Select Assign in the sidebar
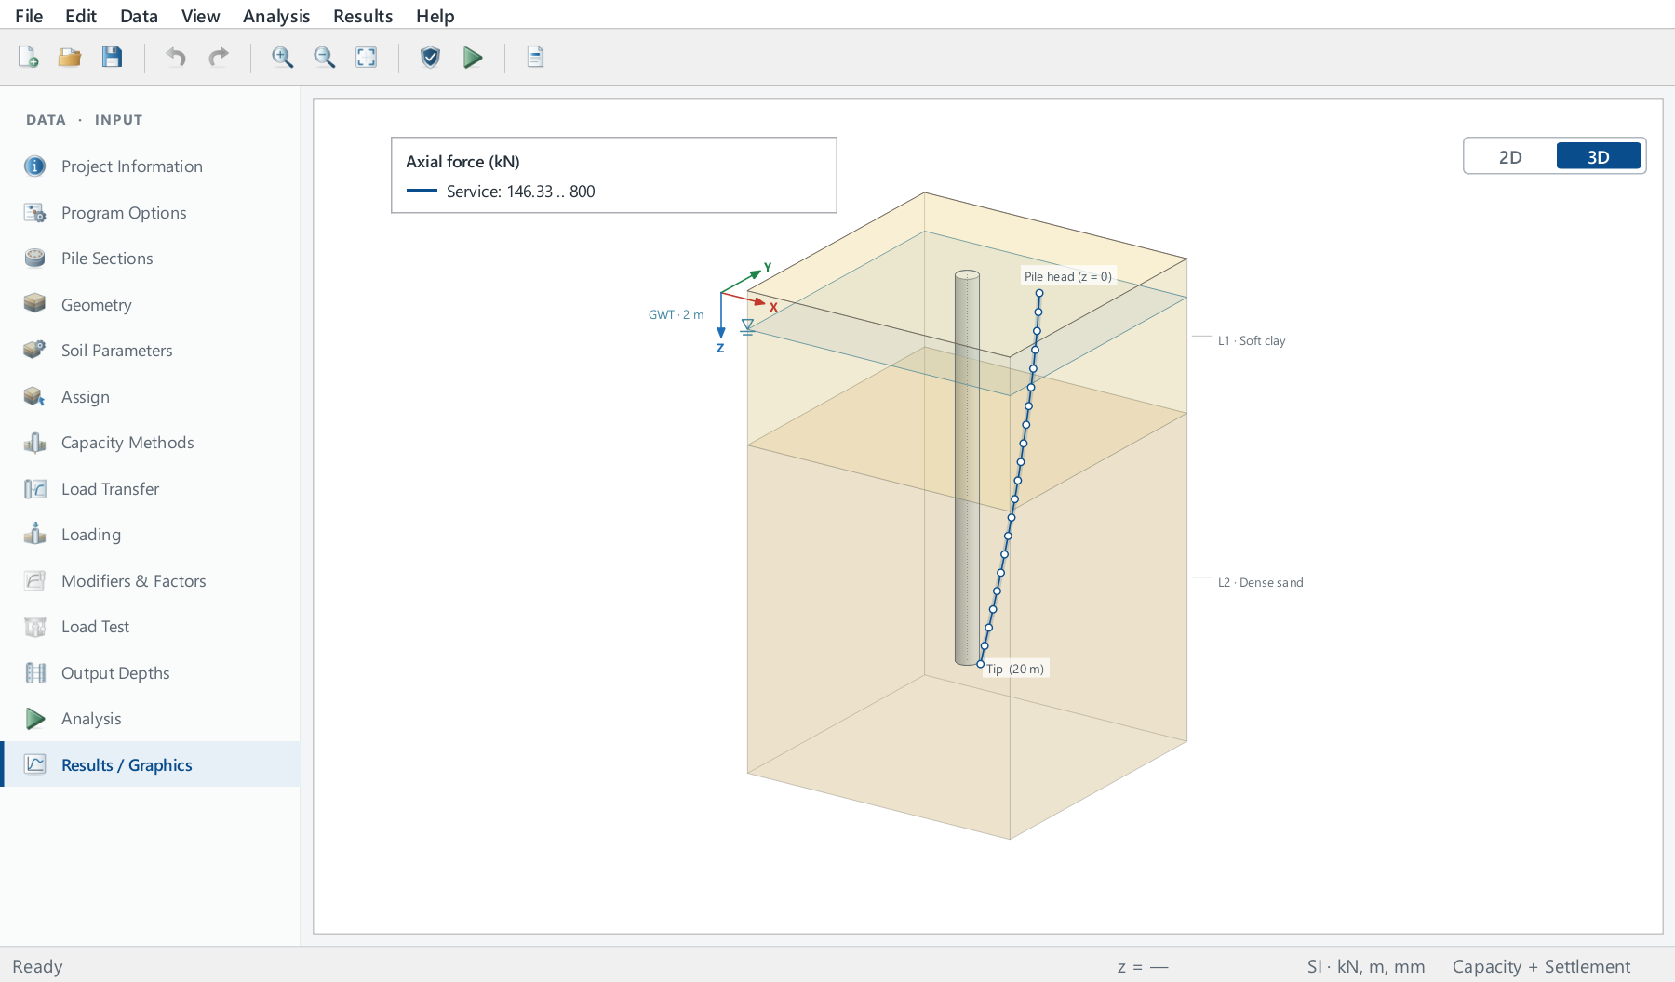 pos(151,397)
